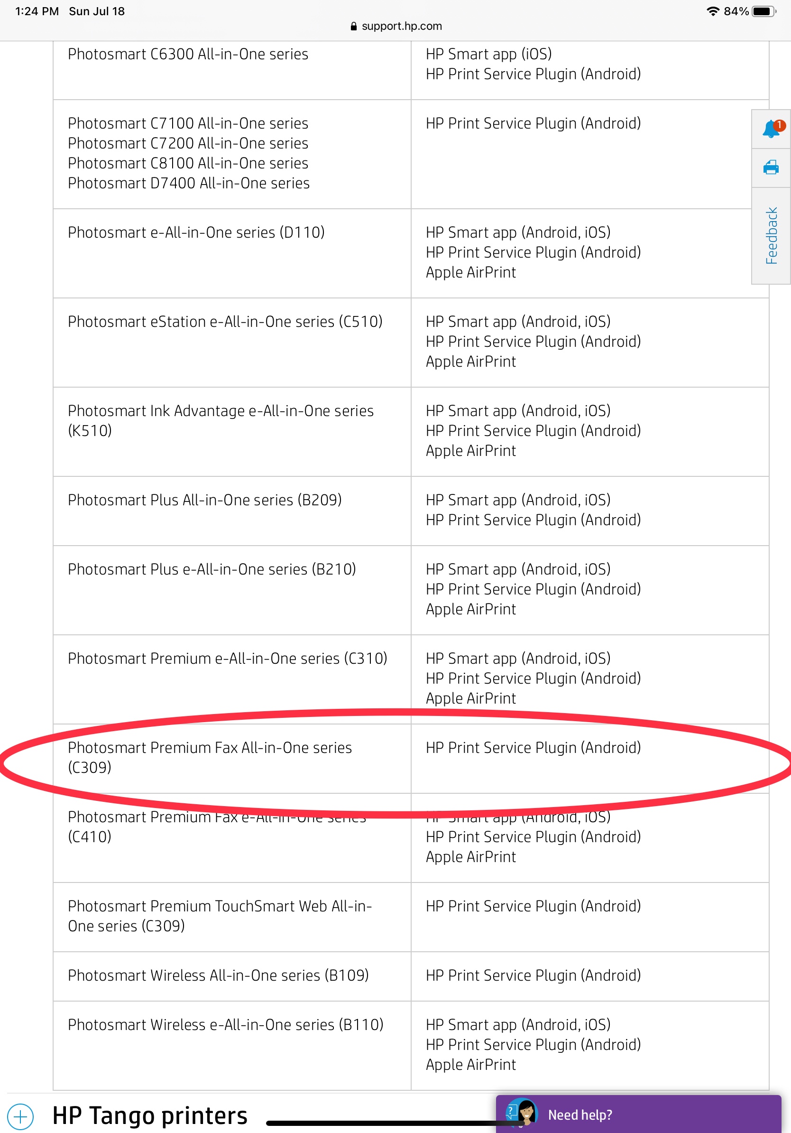Tap the support.hp.com address bar
Viewport: 791px width, 1133px height.
point(395,26)
